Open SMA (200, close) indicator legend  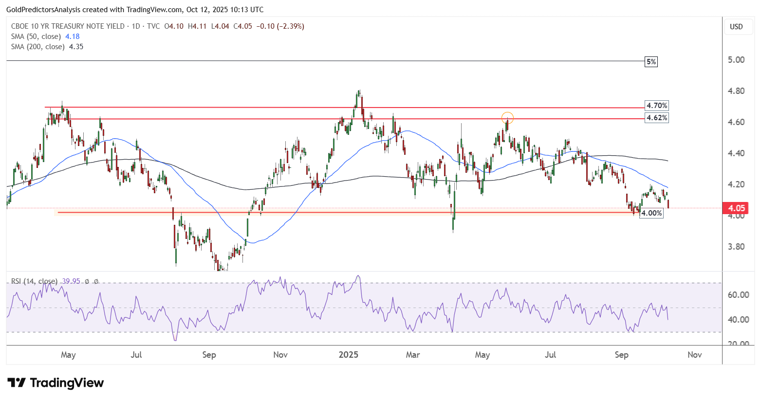pyautogui.click(x=38, y=47)
